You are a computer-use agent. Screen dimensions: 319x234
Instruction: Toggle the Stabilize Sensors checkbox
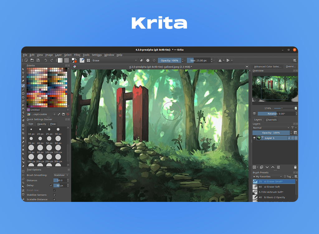(x=54, y=195)
